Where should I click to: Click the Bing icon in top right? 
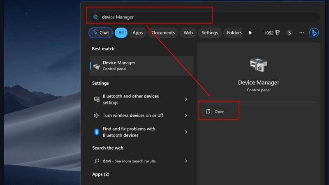point(314,33)
